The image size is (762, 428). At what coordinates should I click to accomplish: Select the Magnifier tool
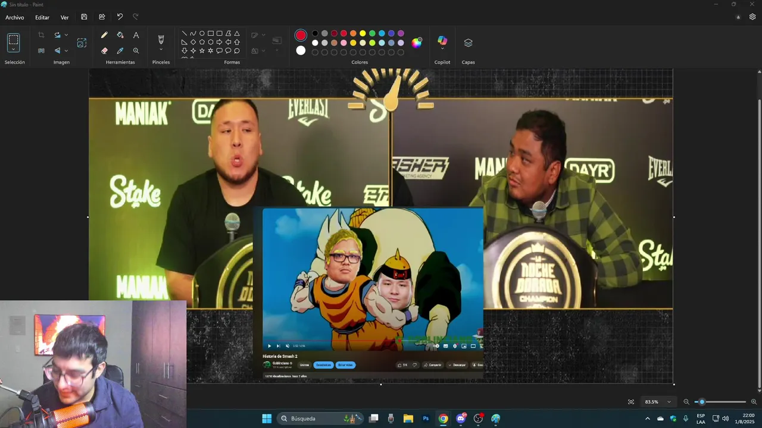136,51
